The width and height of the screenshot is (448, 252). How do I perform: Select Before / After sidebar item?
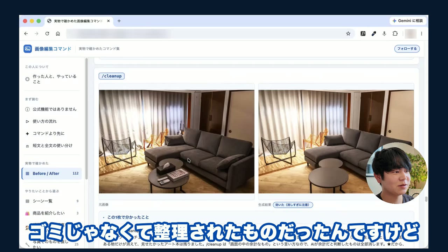pyautogui.click(x=52, y=174)
